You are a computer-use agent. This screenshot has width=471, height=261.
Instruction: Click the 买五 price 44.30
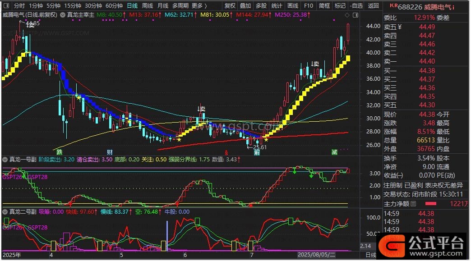pyautogui.click(x=427, y=105)
